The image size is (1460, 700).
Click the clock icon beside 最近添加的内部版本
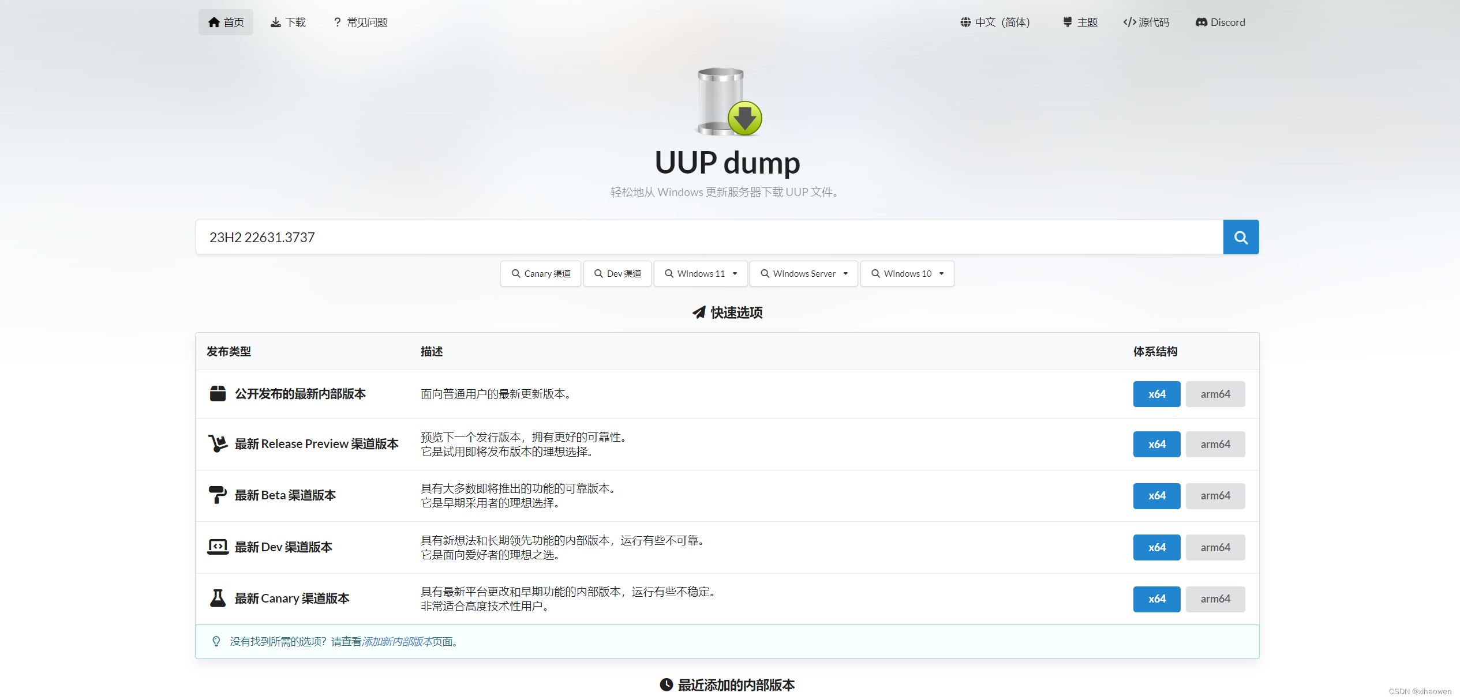tap(667, 684)
